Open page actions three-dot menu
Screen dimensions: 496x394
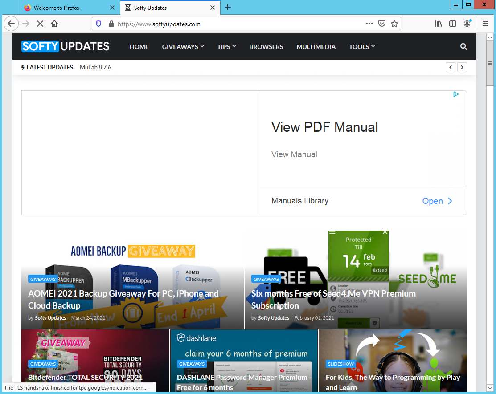pyautogui.click(x=369, y=24)
